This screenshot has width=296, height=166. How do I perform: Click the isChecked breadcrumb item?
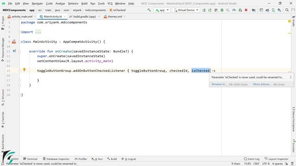click(x=117, y=10)
